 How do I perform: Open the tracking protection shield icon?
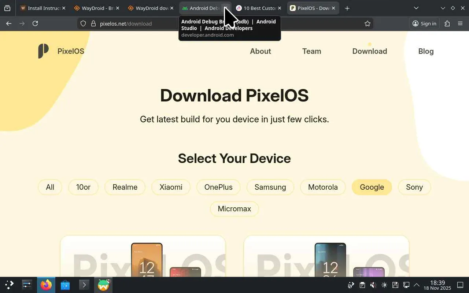pos(83,23)
